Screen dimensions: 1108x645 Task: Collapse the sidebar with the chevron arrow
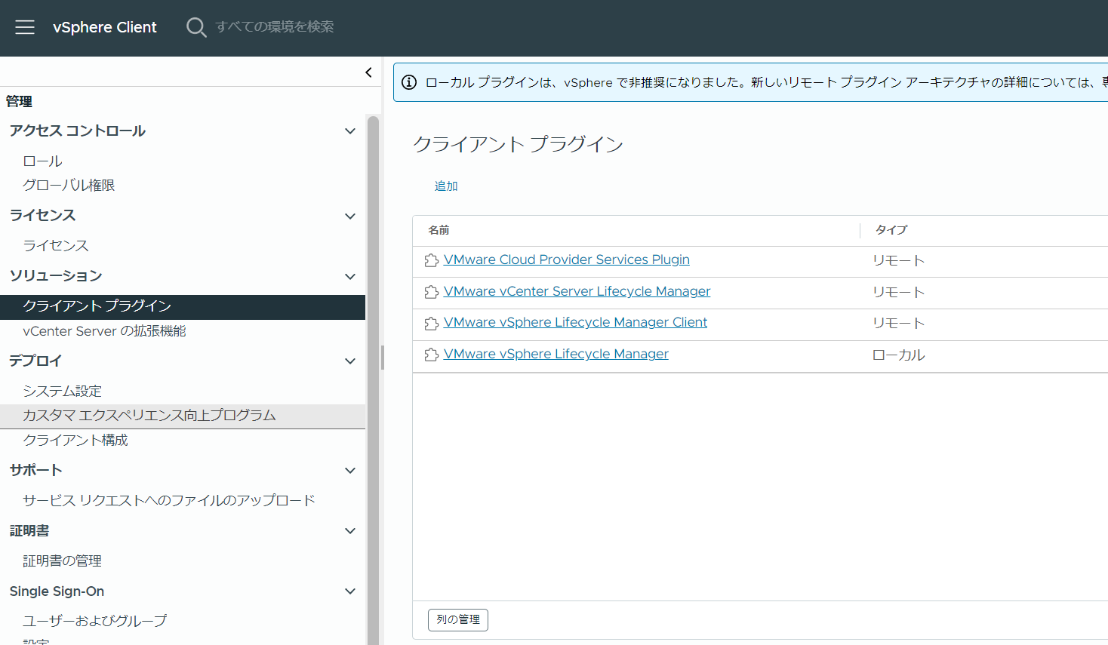pos(368,72)
